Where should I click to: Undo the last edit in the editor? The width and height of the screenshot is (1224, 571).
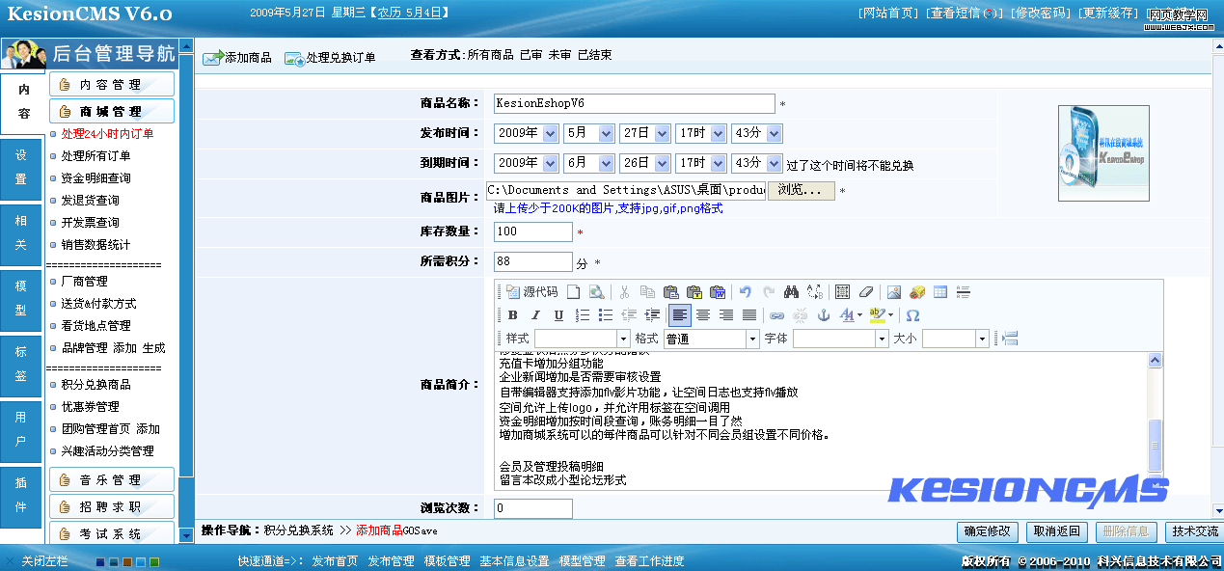tap(746, 292)
